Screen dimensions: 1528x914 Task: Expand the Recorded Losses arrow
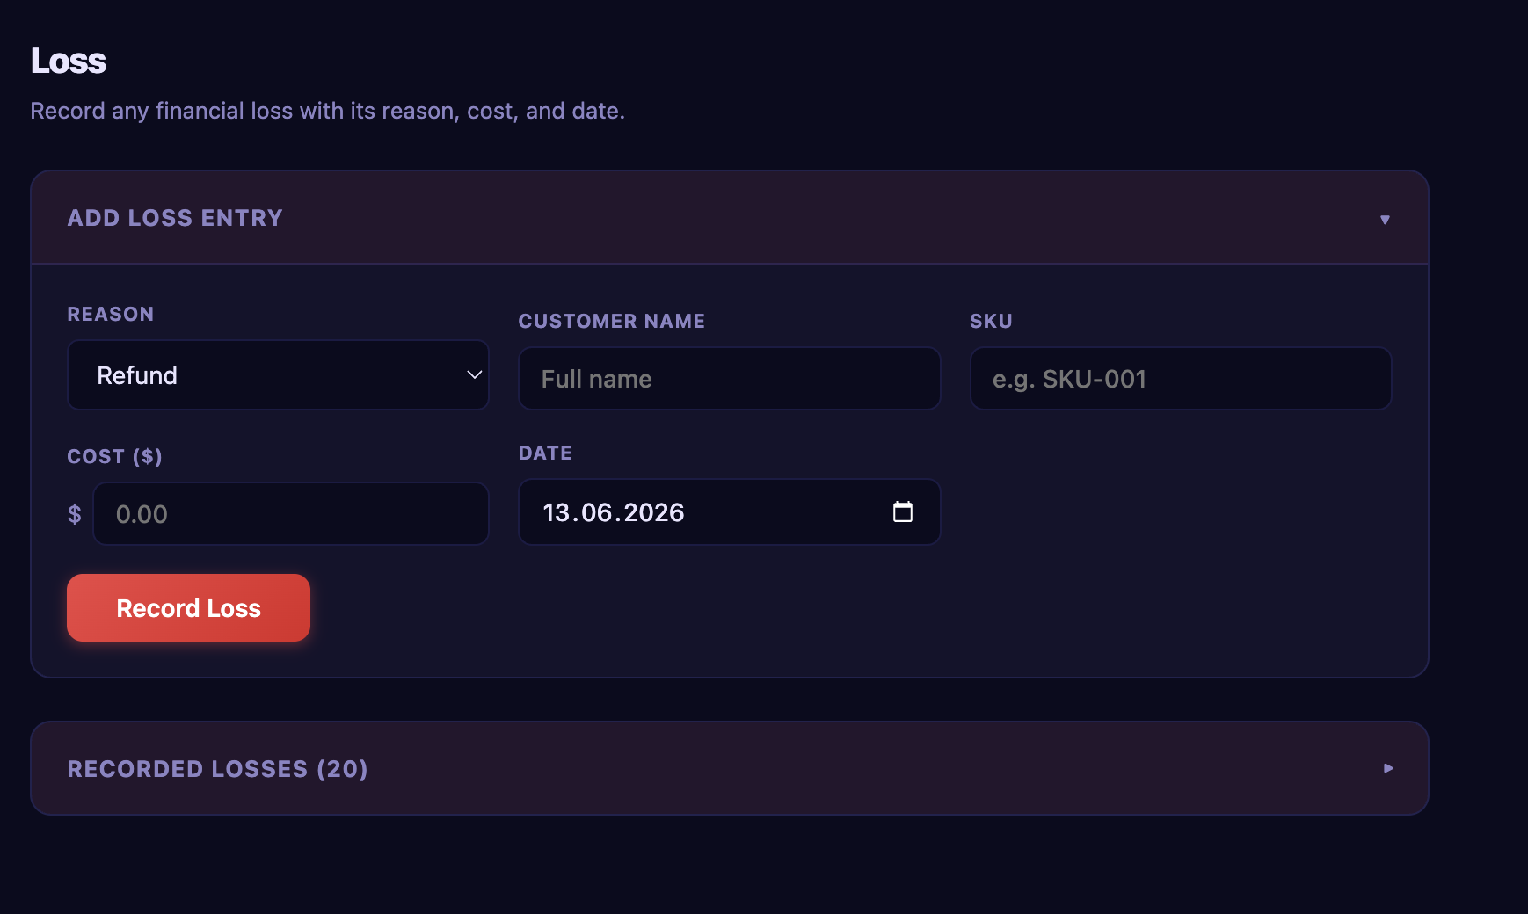(1388, 768)
